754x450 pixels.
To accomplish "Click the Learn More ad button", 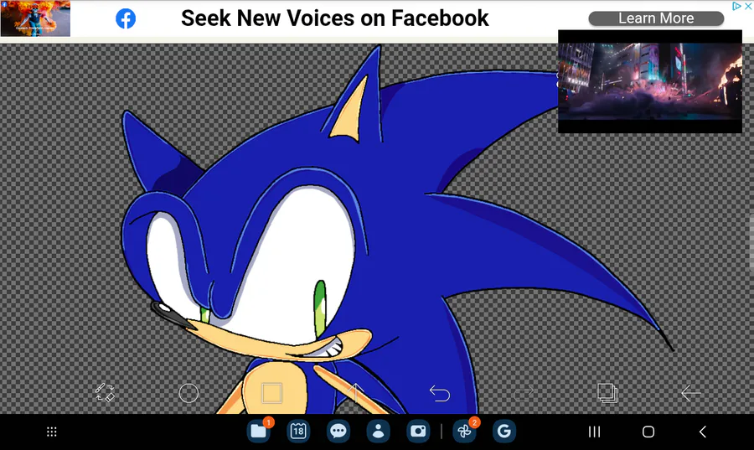I will 656,18.
